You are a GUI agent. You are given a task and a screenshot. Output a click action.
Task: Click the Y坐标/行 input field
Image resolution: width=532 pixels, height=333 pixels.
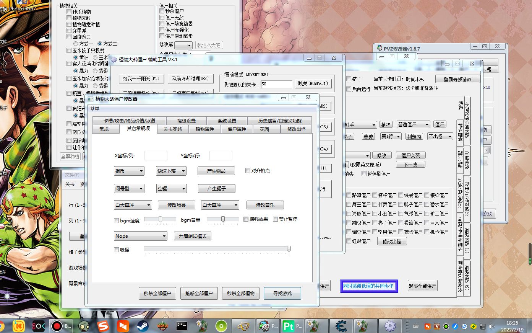coord(221,156)
